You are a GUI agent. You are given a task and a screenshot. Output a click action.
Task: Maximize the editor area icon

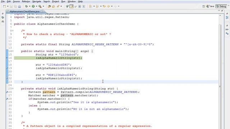222,10
